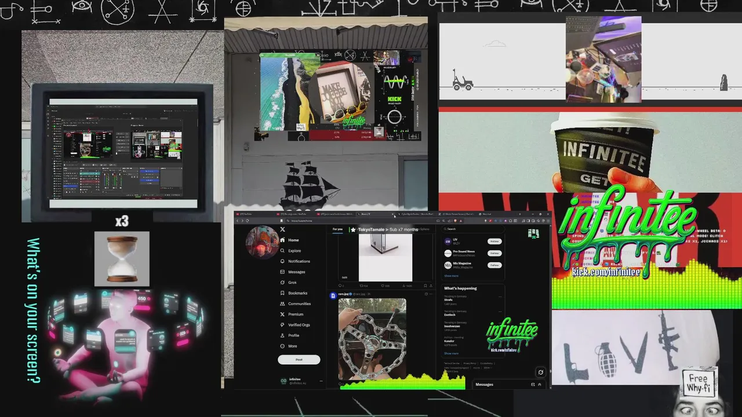
Task: Select the Home / X browser tab
Action: pyautogui.click(x=374, y=214)
